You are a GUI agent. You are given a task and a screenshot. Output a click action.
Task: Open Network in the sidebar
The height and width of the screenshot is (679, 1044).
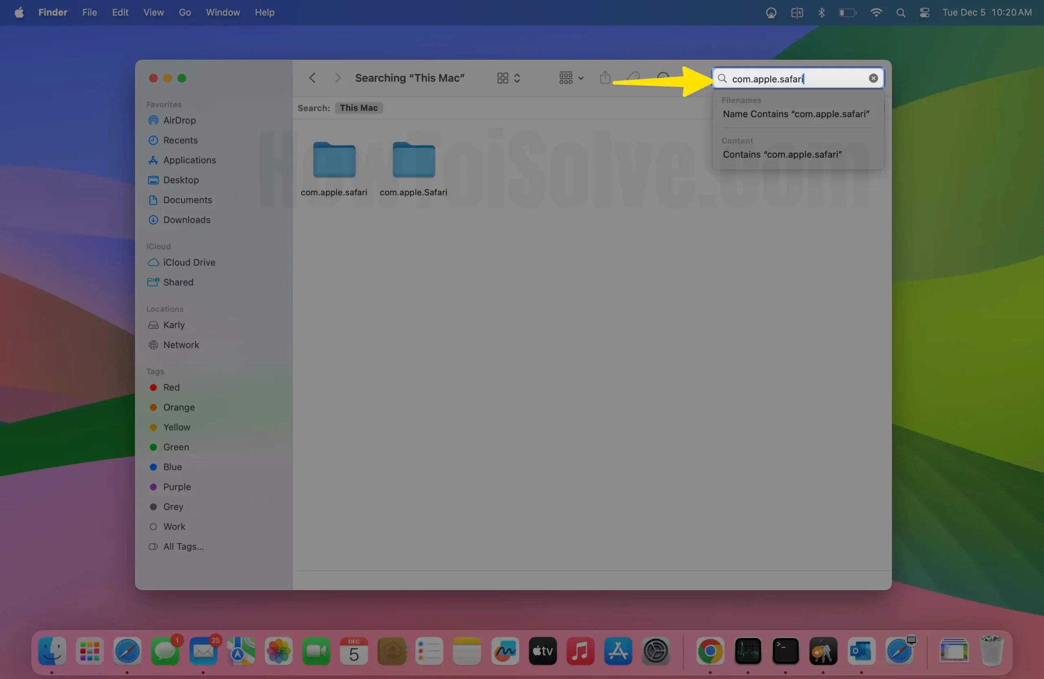pos(173,345)
